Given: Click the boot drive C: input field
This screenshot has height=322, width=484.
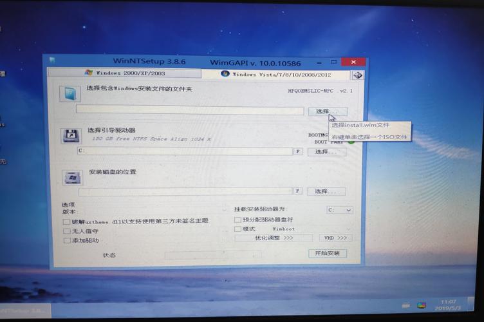Looking at the screenshot, I should click(185, 151).
